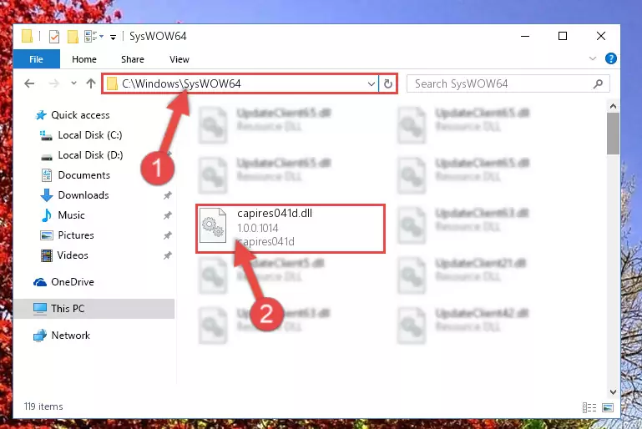Click the address bar path C:\Windows\SysWOW64
642x429 pixels.
tap(181, 84)
